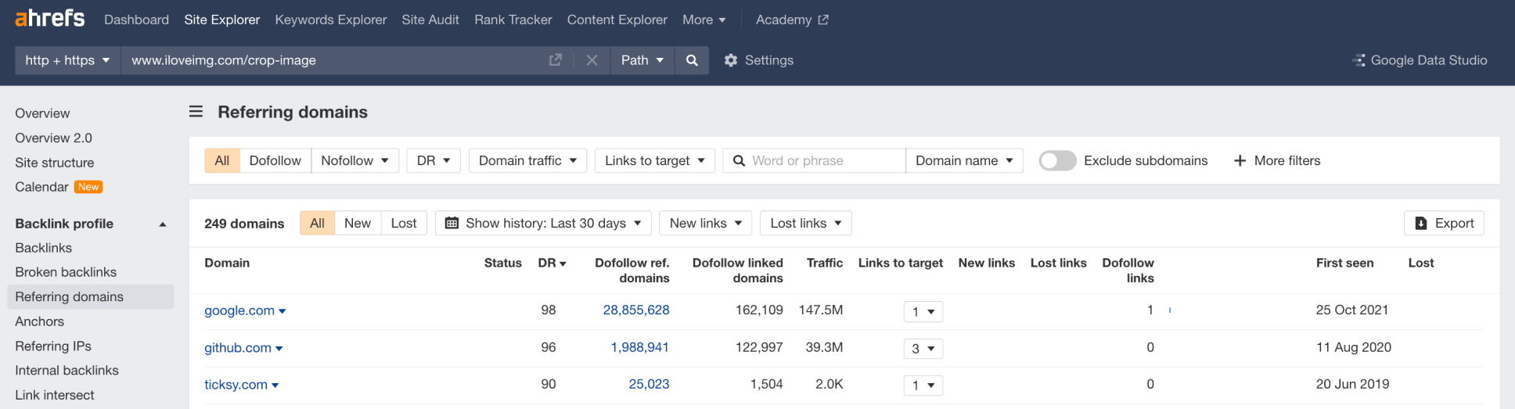Click 28,855,628 dofollow ref domains
Screen dimensions: 1515x409
[x=636, y=310]
